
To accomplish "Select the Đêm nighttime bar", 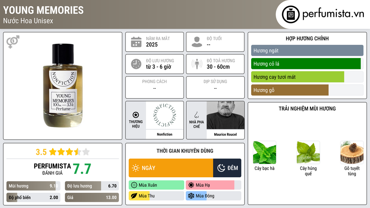I will pos(227,168).
